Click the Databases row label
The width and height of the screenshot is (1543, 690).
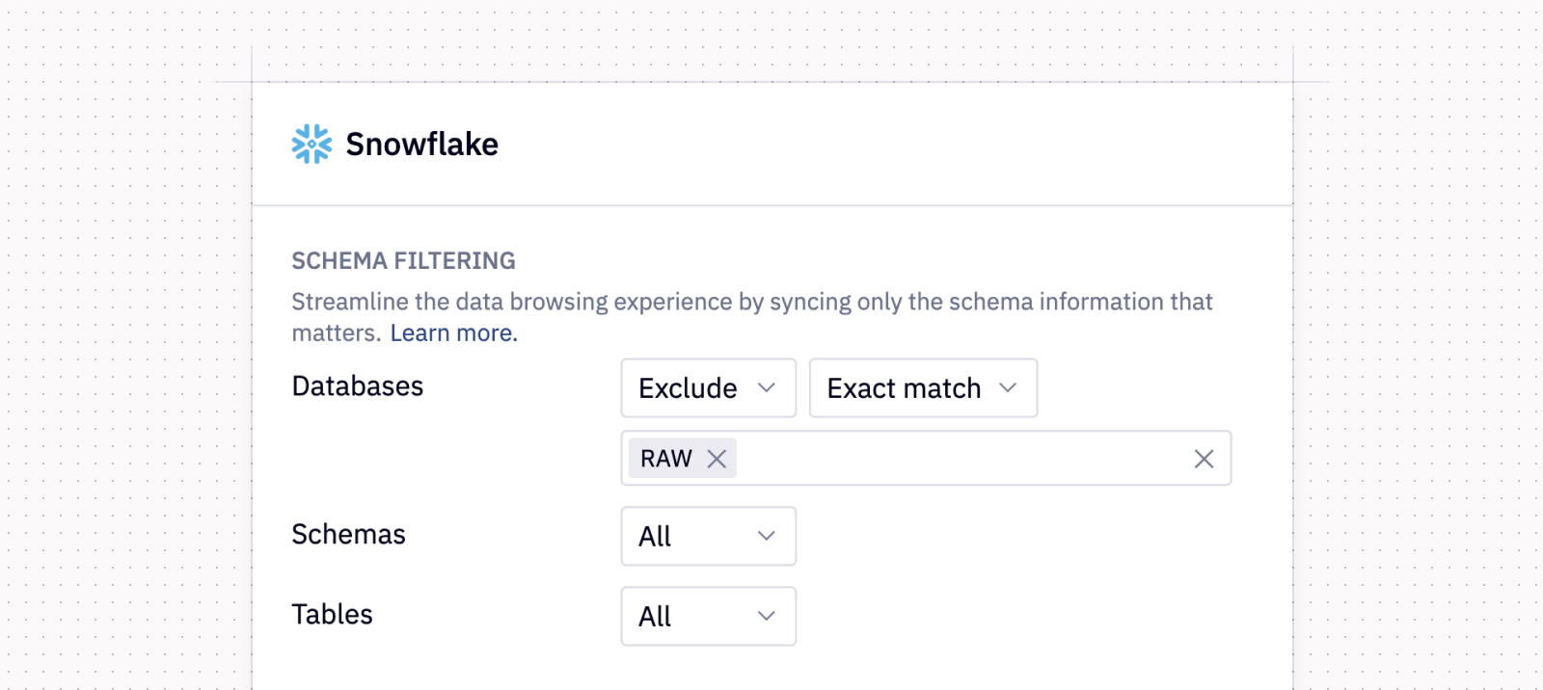[x=357, y=386]
